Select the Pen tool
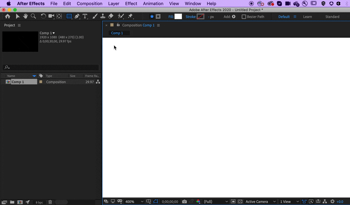 coord(77,16)
